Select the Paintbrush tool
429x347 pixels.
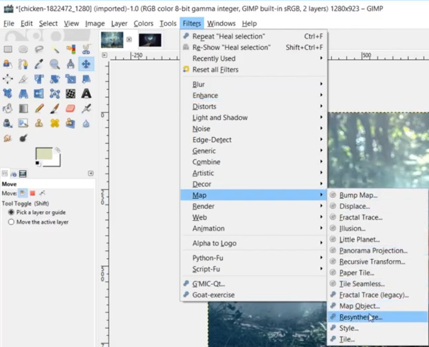pos(55,108)
